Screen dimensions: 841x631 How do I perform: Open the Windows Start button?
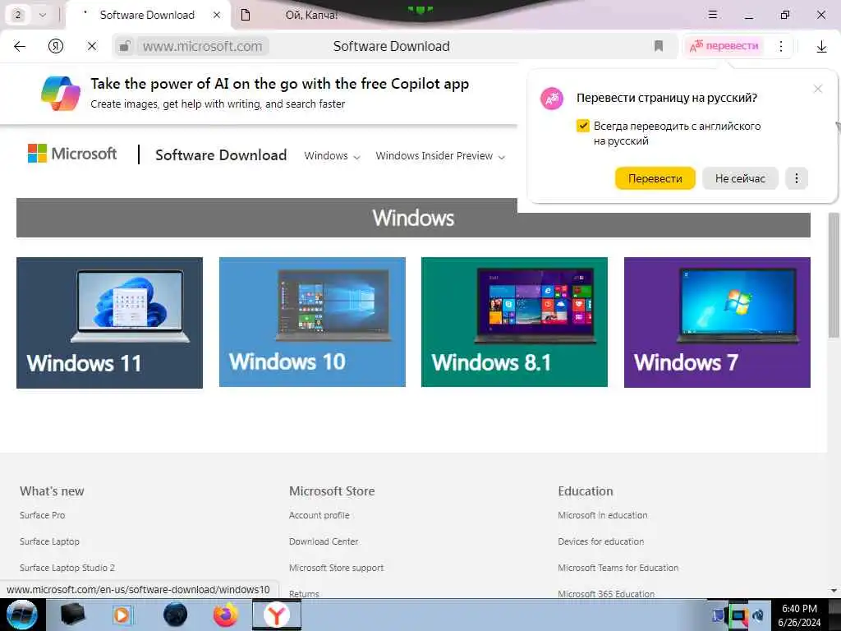(x=22, y=615)
